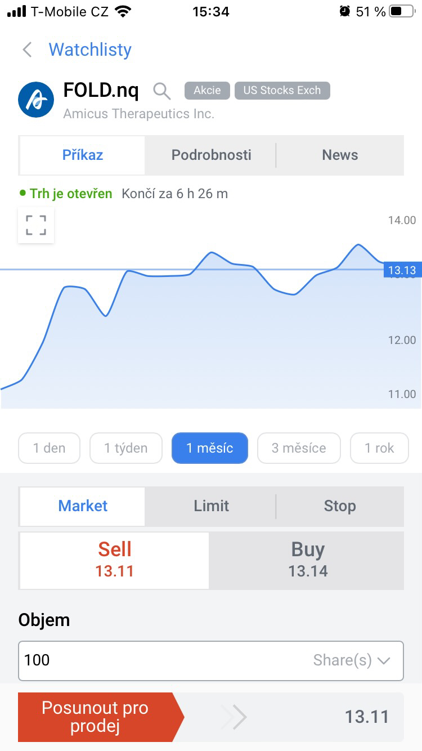Select the Buy 13.14 option
The height and width of the screenshot is (751, 422).
pyautogui.click(x=307, y=560)
